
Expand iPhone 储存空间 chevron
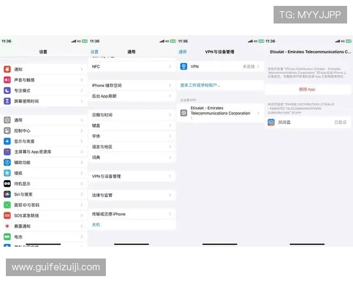pos(170,85)
